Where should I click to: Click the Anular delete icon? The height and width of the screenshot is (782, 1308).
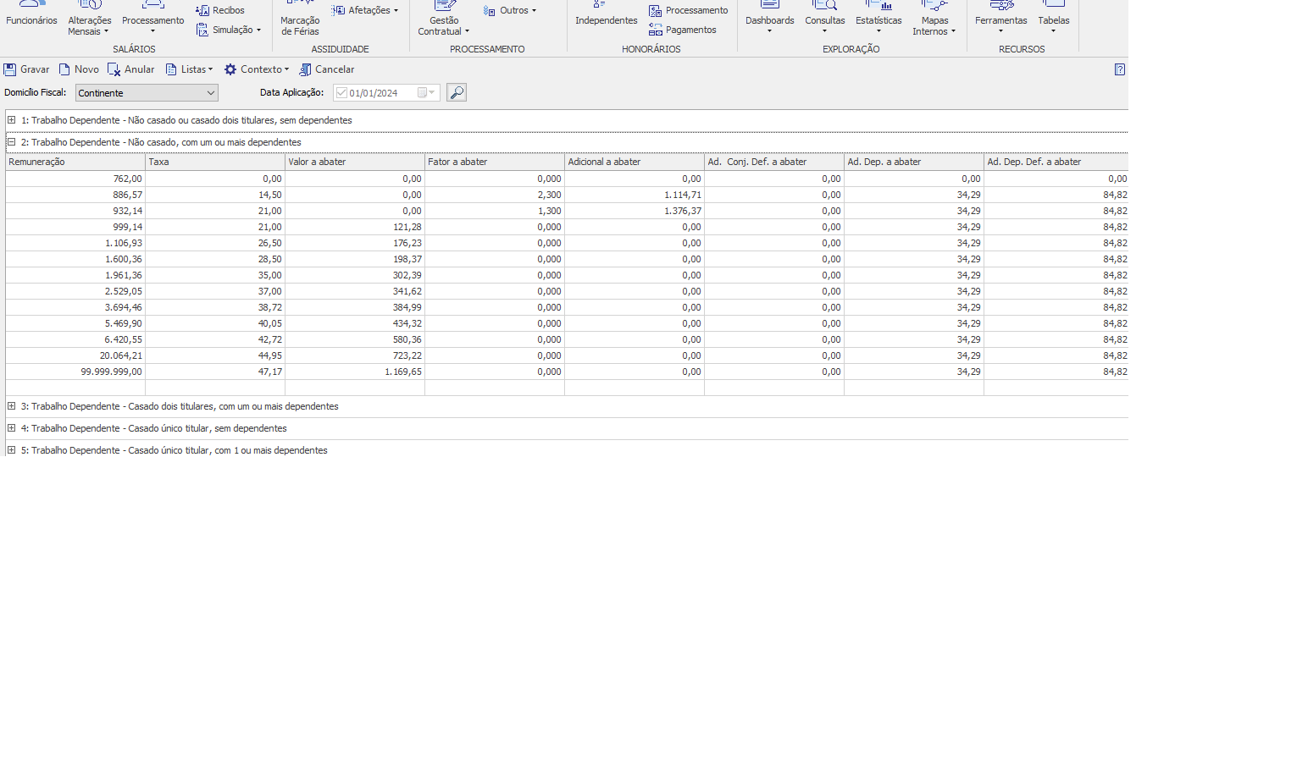114,69
